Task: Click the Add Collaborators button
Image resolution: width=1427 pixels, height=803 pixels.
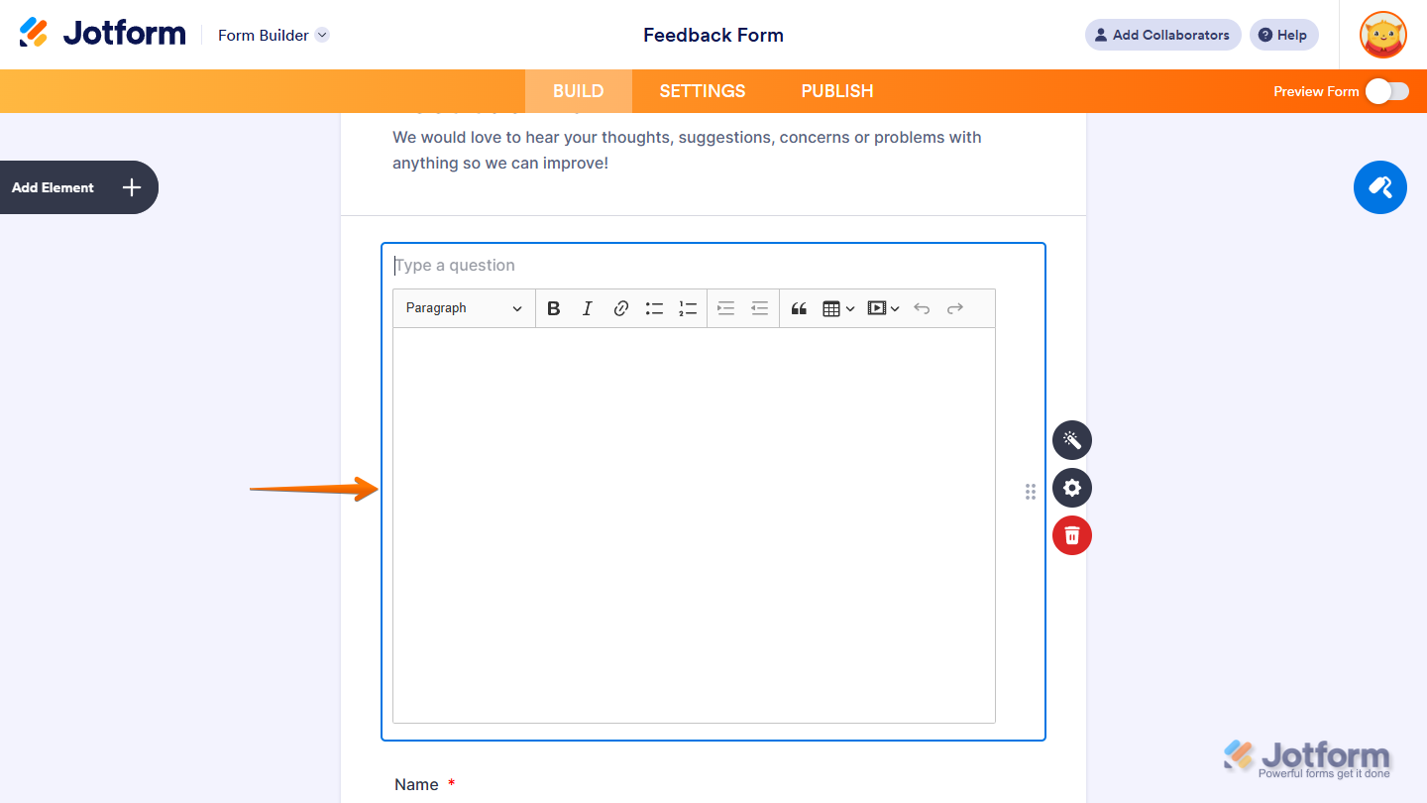Action: coord(1162,35)
